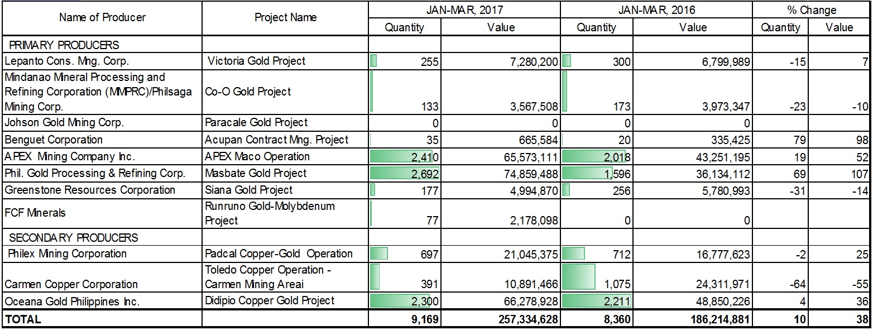Click the value cell "3,973,347"
The width and height of the screenshot is (873, 330).
click(692, 92)
